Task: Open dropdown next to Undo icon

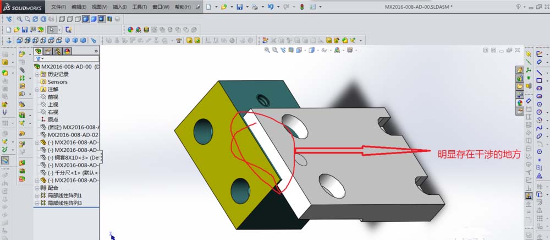Action: 278,7
